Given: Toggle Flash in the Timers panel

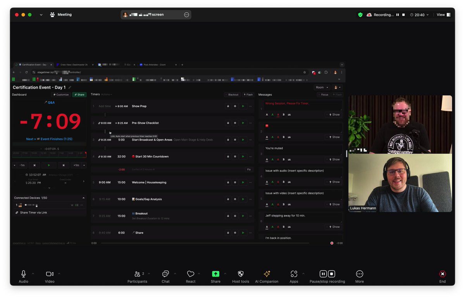Looking at the screenshot, I should (248, 95).
